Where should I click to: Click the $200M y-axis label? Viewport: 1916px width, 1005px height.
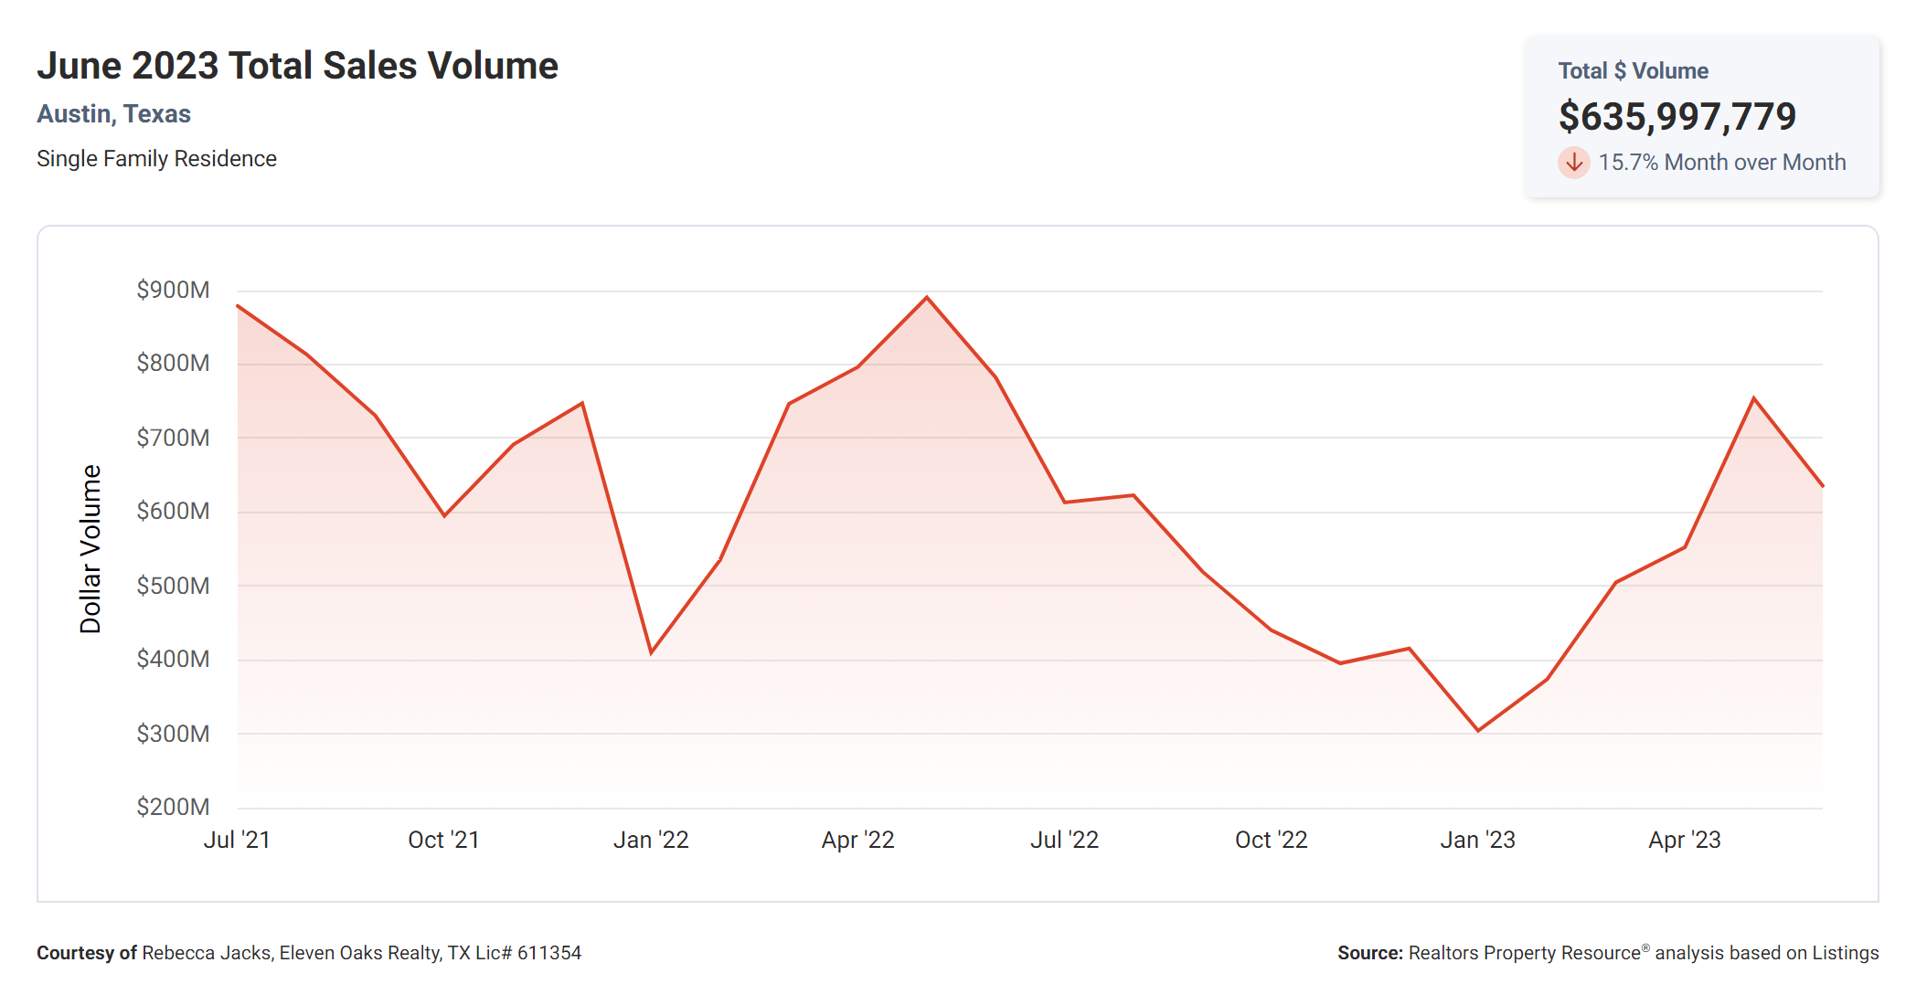point(173,807)
